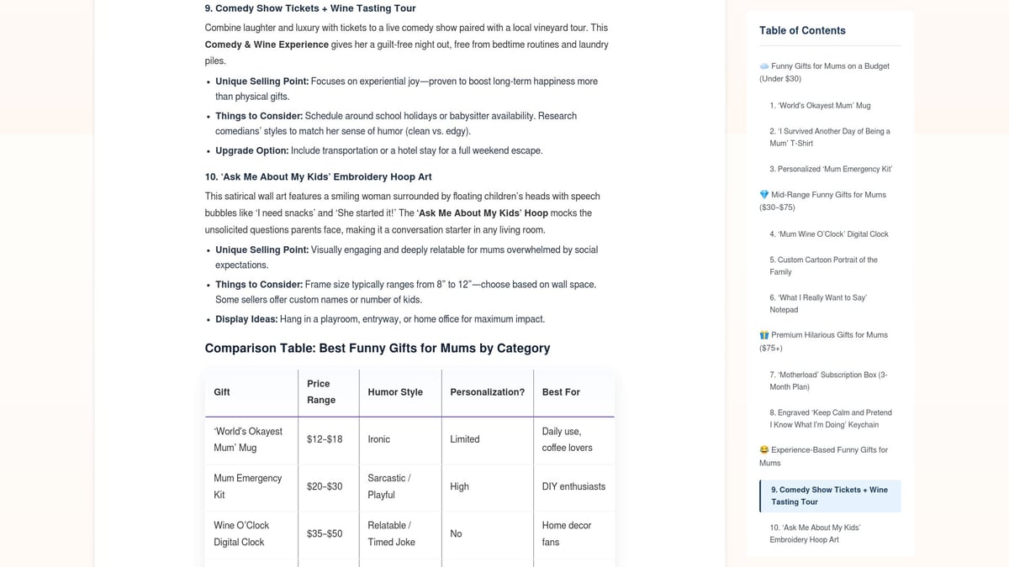
Task: Click the Price Range column header
Action: click(x=321, y=392)
